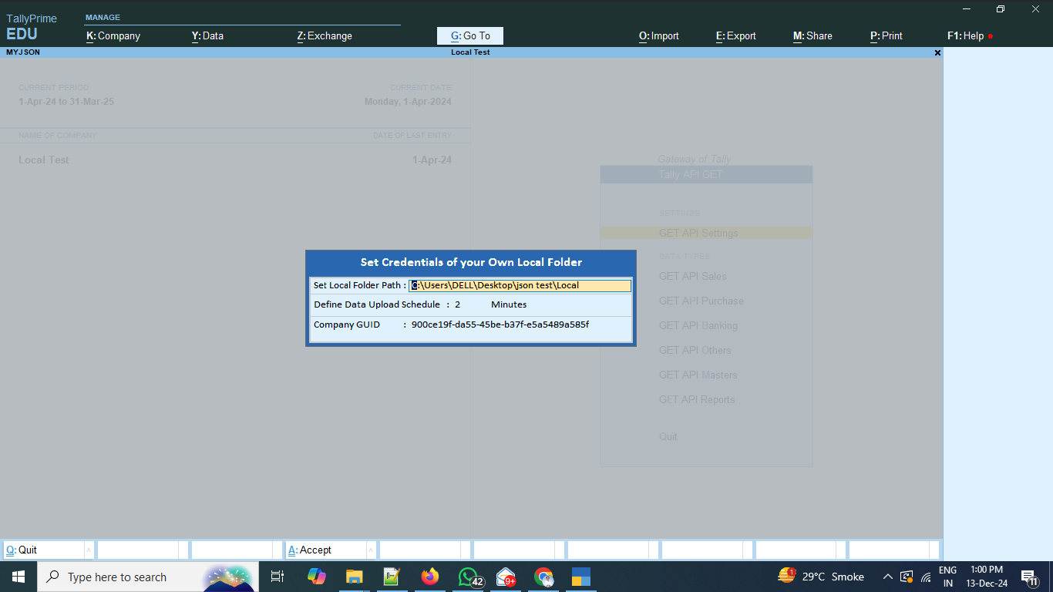Click the Tally API GET header
The height and width of the screenshot is (592, 1053).
[706, 175]
